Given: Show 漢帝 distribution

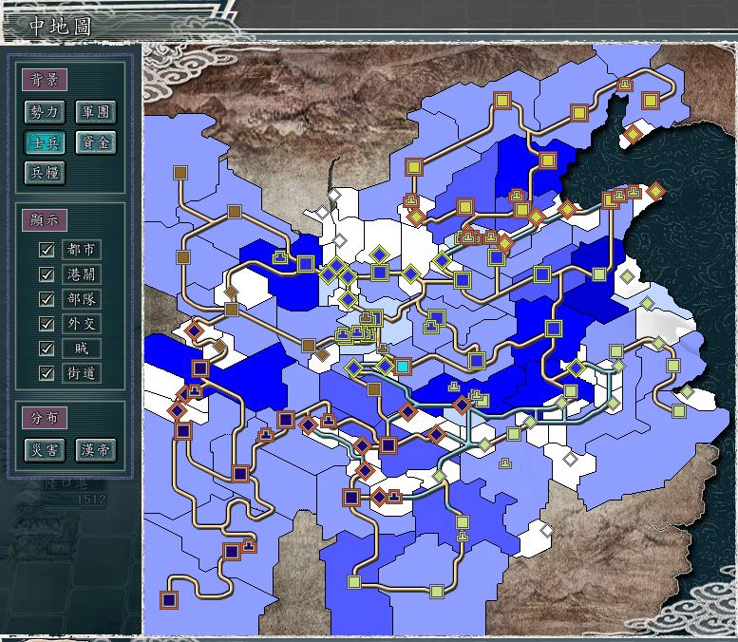Looking at the screenshot, I should pos(96,450).
